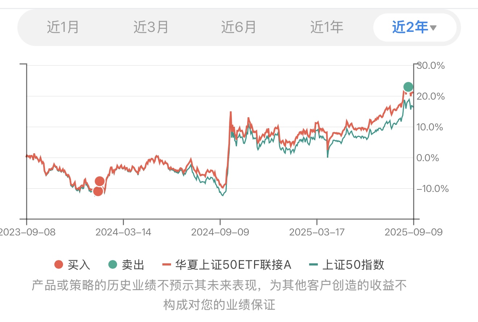Screen dimensions: 478x322
Task: Click the upper red buy marker
Action: tap(100, 181)
